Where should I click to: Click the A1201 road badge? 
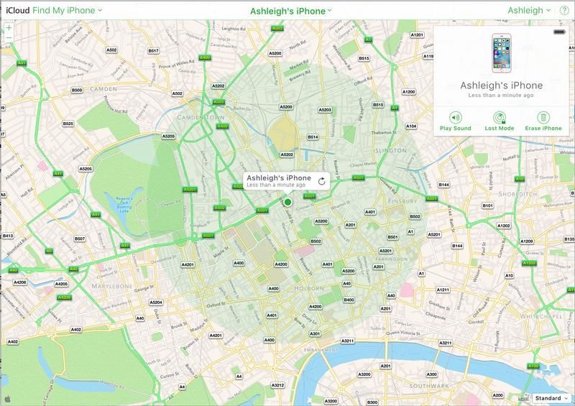click(x=417, y=34)
